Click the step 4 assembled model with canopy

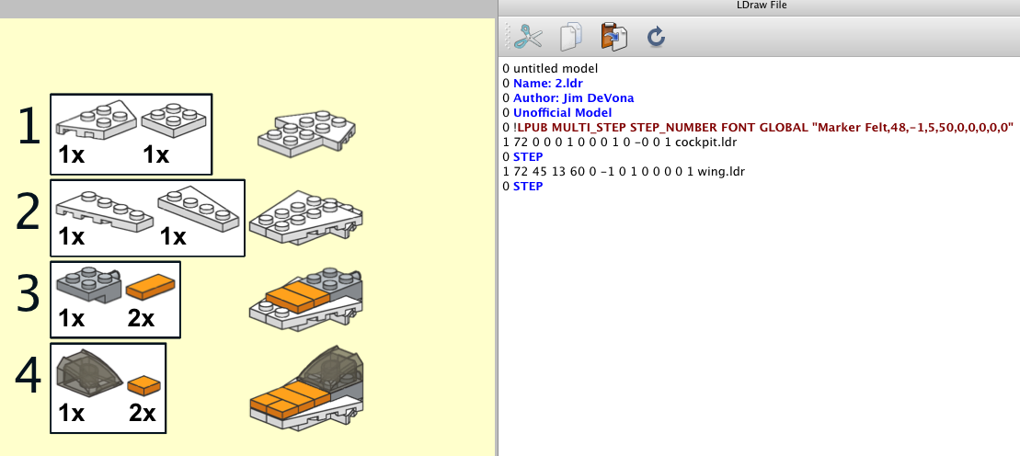(x=306, y=388)
